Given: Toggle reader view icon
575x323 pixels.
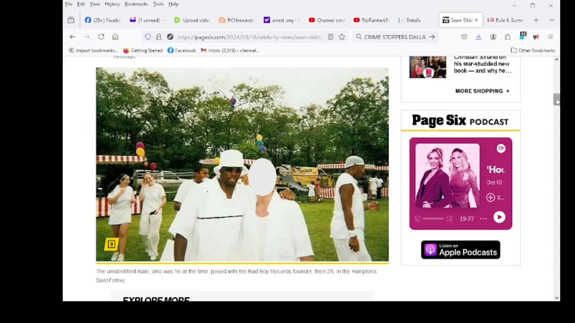Looking at the screenshot, I should [x=331, y=37].
